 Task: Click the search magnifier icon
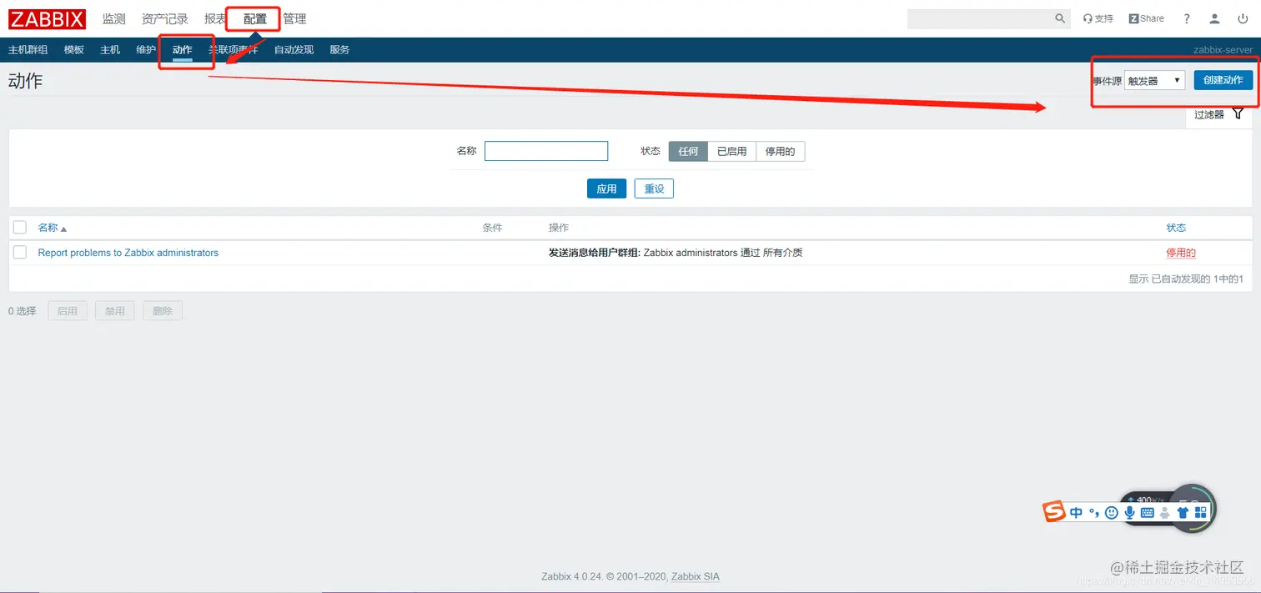click(1060, 18)
